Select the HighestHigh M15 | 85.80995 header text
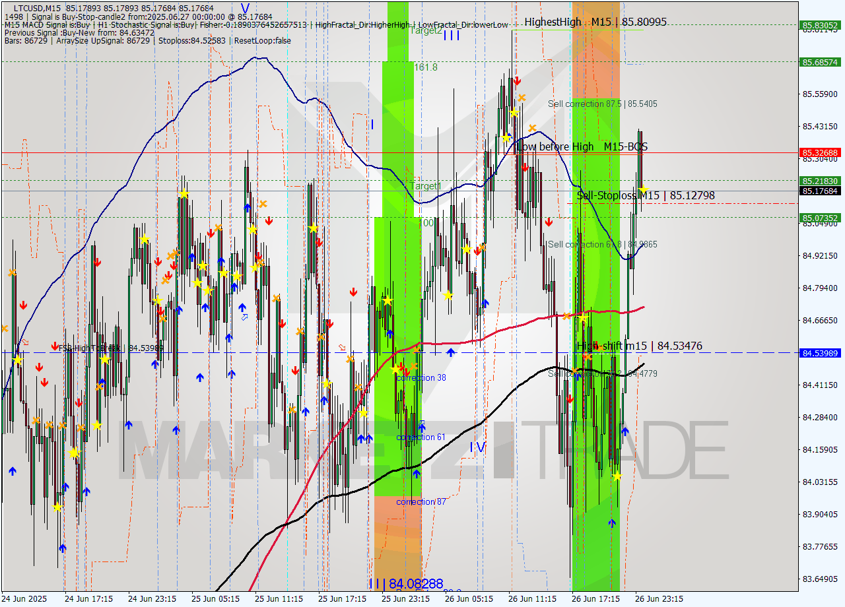 click(595, 22)
